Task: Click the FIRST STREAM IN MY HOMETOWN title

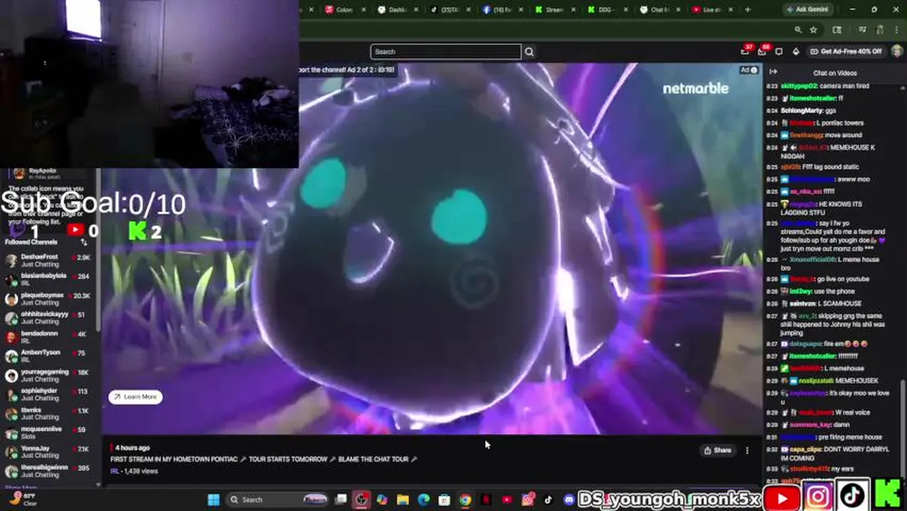Action: tap(263, 459)
